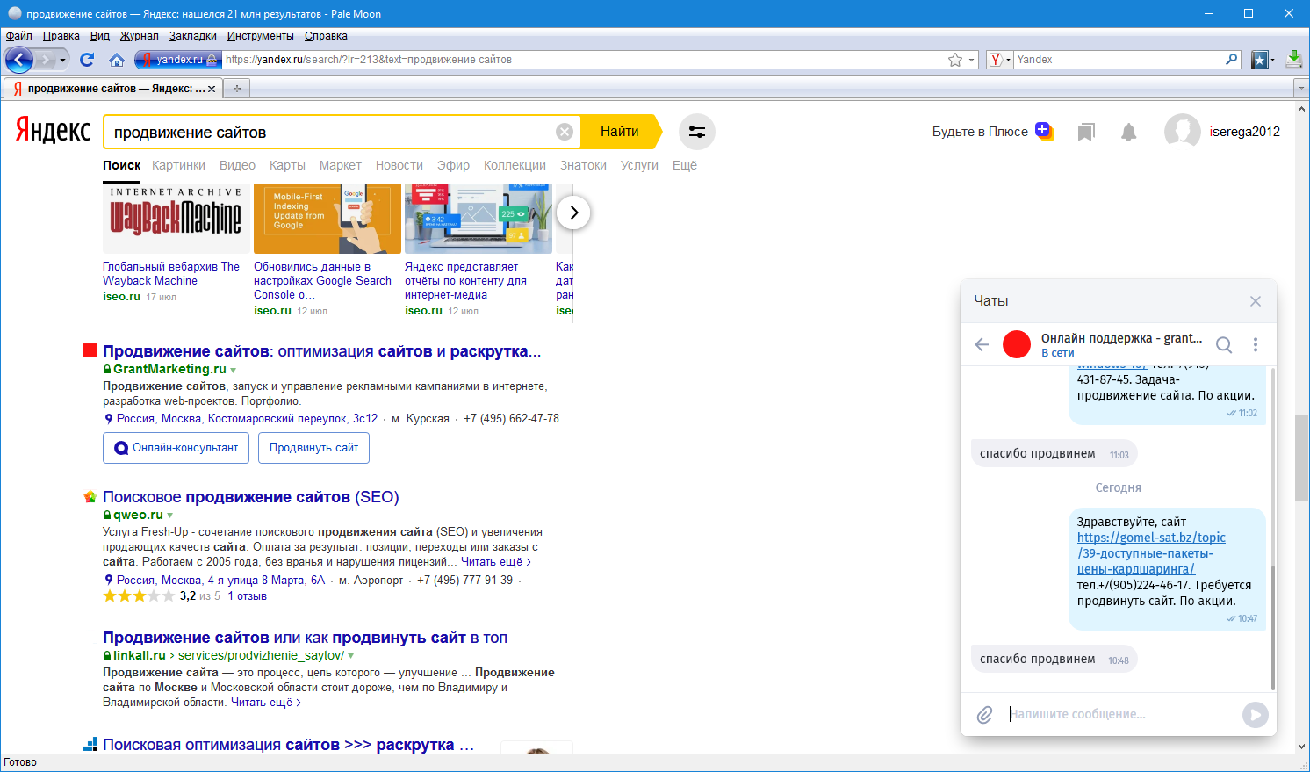Switch to the Видео search tab
The image size is (1310, 772).
tap(237, 165)
